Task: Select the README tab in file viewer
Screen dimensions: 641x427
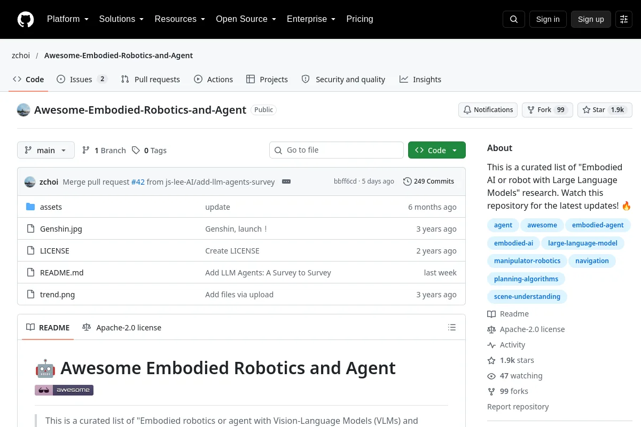Action: click(48, 328)
